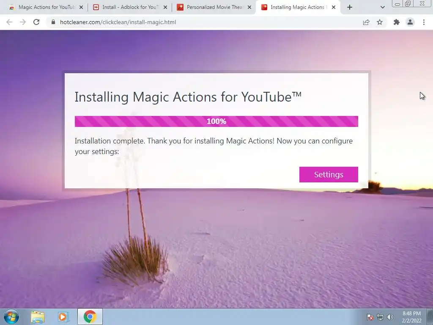Viewport: 433px width, 325px height.
Task: Minimize the Chrome window
Action: coord(397,3)
